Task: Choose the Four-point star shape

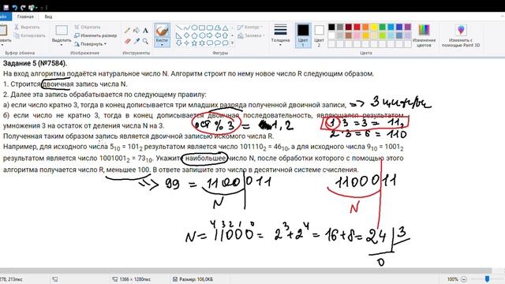Action: point(187,43)
